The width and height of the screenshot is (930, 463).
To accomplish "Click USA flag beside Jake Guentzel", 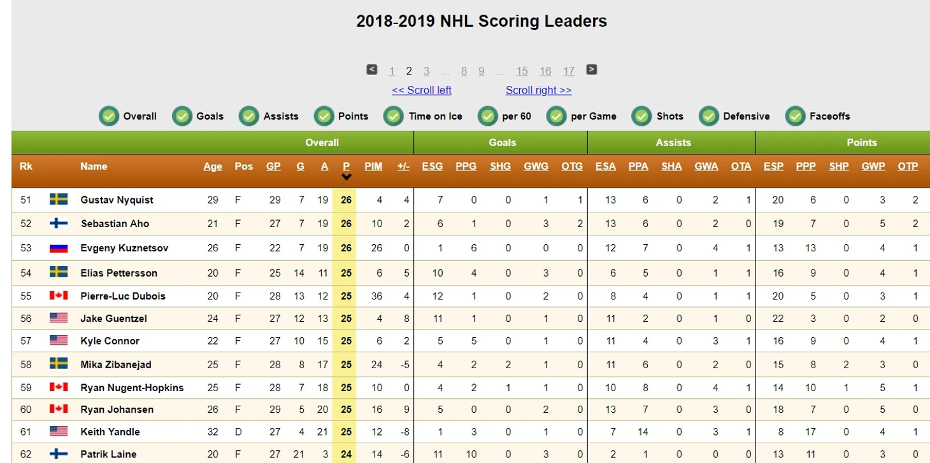I will pos(59,318).
